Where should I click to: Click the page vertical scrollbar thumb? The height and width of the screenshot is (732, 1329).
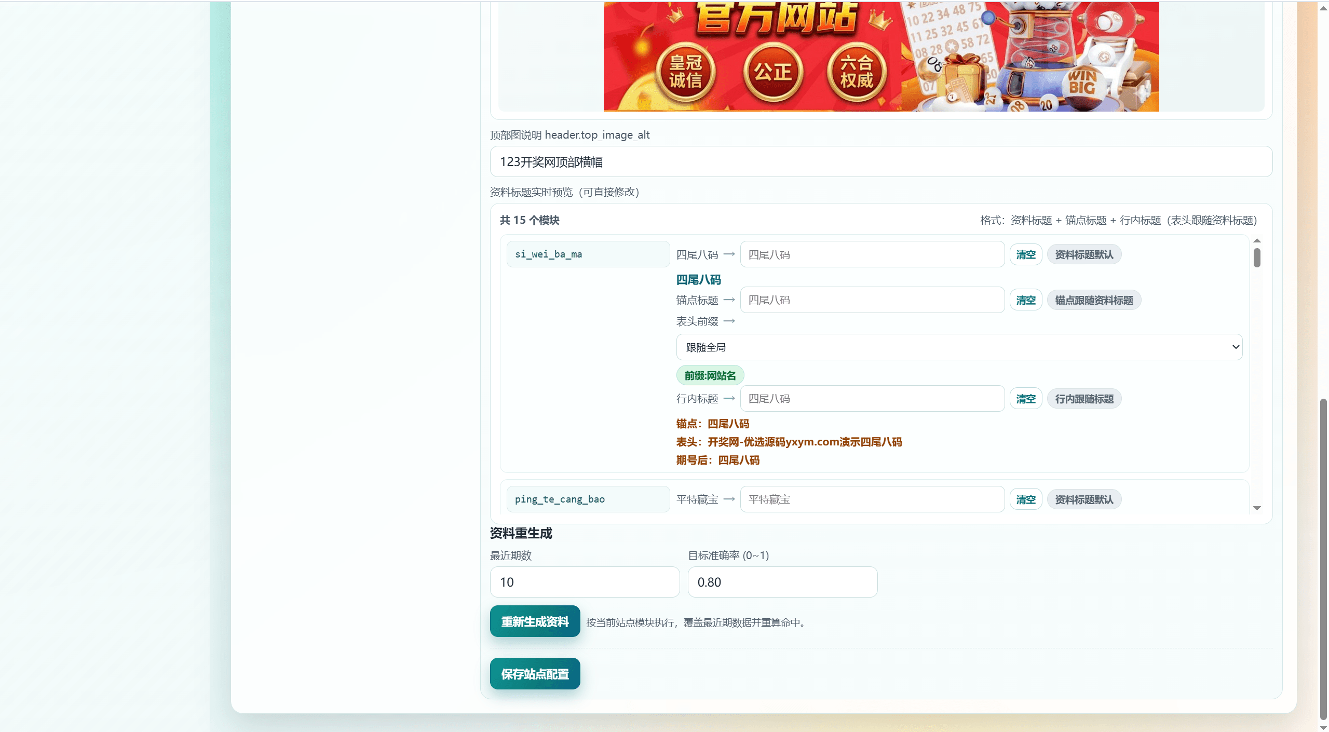coord(1323,558)
